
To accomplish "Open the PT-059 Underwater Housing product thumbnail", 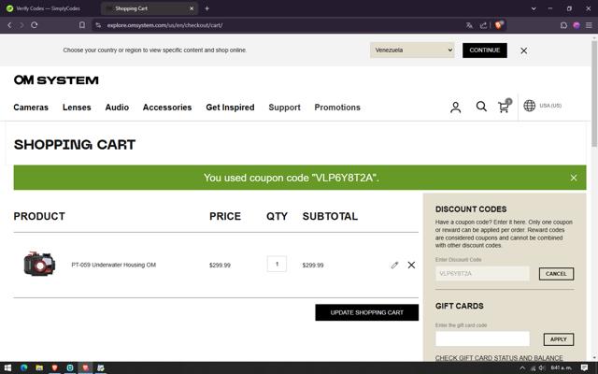I will [x=39, y=264].
